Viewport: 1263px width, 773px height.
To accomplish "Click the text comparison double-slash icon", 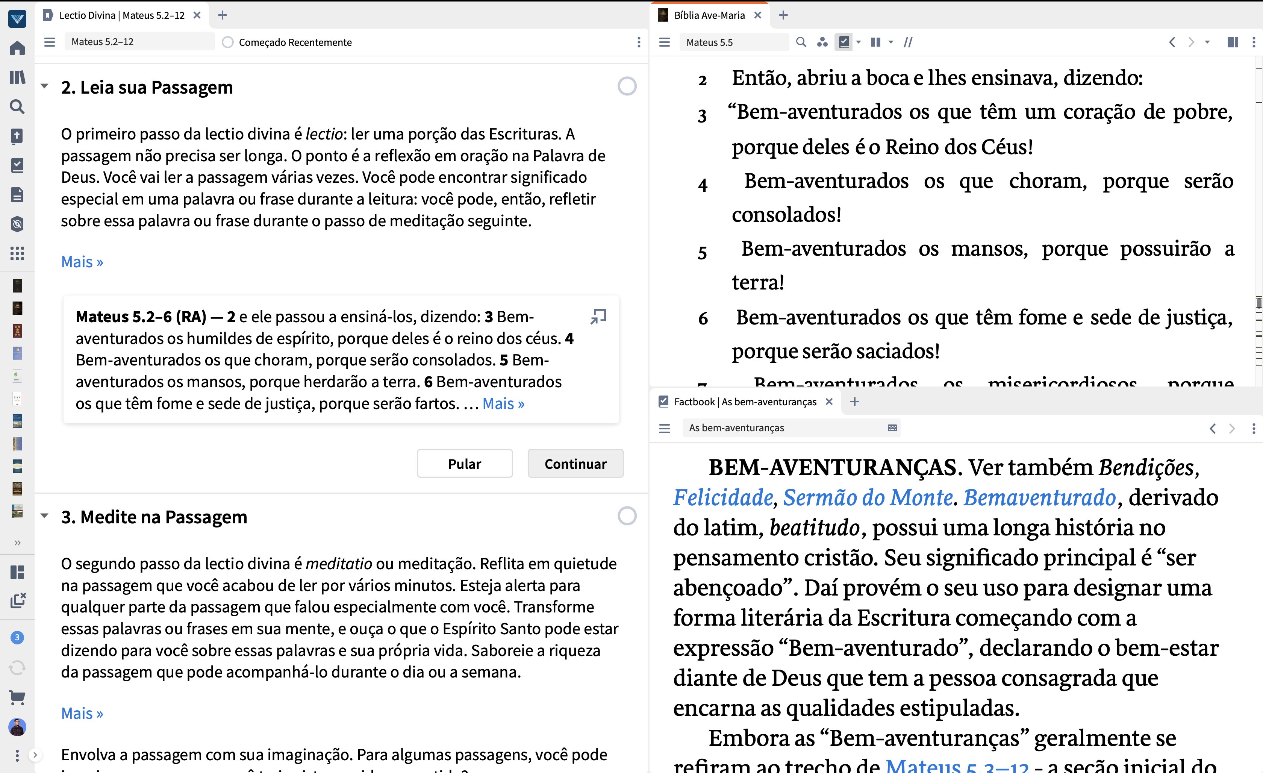I will tap(908, 42).
